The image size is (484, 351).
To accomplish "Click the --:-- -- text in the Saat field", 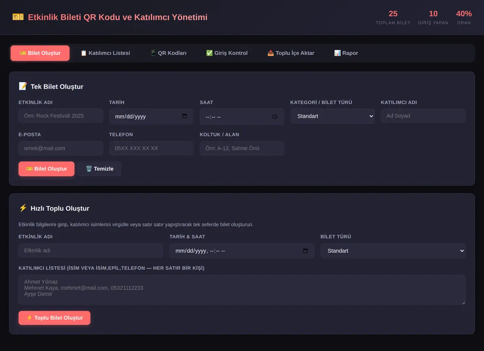I will (213, 117).
